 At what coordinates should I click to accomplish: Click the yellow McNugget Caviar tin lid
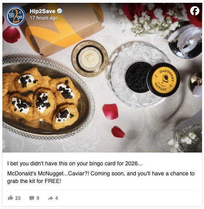click(x=164, y=80)
